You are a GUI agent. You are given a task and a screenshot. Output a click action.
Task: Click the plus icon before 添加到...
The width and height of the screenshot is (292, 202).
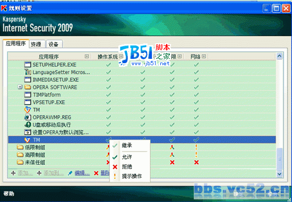tap(39, 173)
